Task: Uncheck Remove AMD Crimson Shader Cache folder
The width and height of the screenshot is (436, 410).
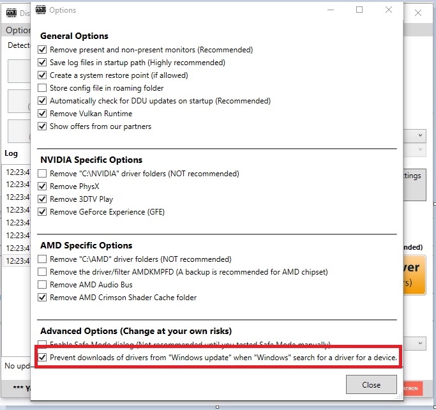Action: tap(42, 298)
